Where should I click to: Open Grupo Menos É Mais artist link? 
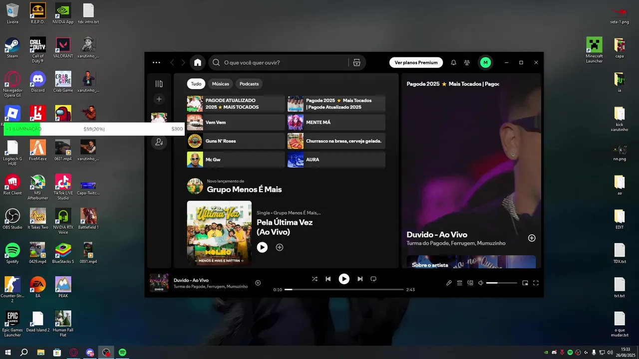[244, 189]
